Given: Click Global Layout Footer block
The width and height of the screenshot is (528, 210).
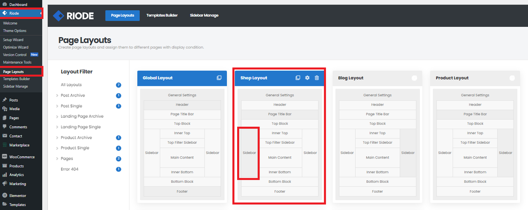Looking at the screenshot, I should 182,191.
